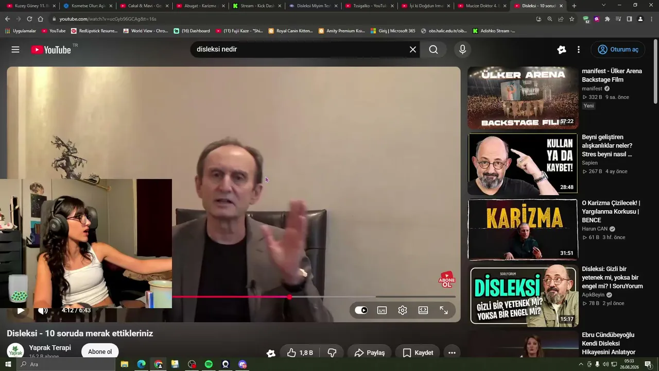The image size is (659, 371).
Task: Bookmark this page with the star
Action: (571, 19)
